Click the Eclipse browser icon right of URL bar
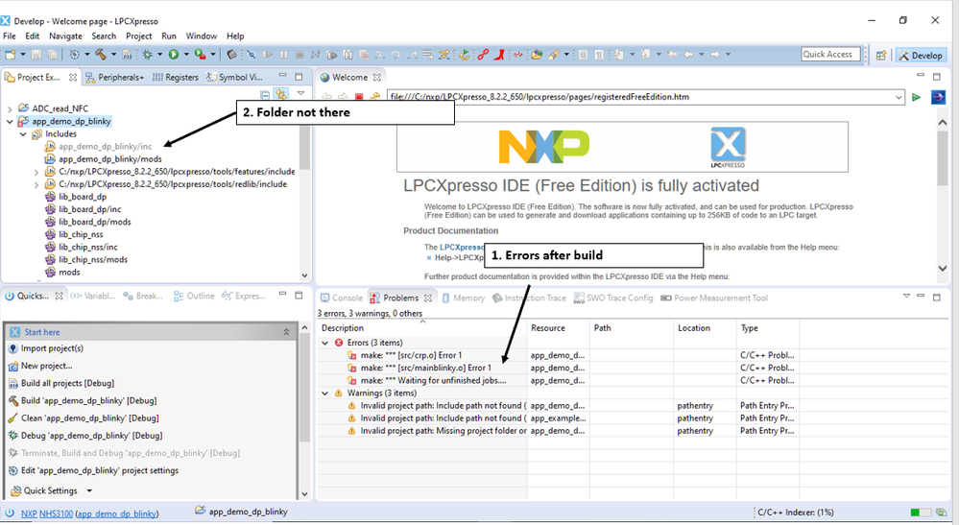 coord(938,97)
